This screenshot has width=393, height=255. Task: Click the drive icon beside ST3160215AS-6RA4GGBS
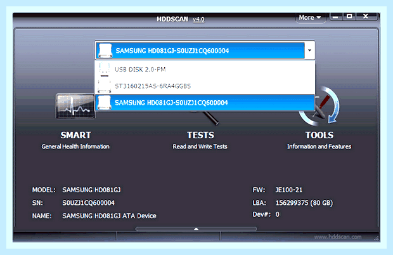[x=104, y=86]
